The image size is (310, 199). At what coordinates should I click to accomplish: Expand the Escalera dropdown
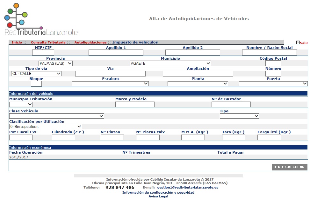[x=110, y=84]
